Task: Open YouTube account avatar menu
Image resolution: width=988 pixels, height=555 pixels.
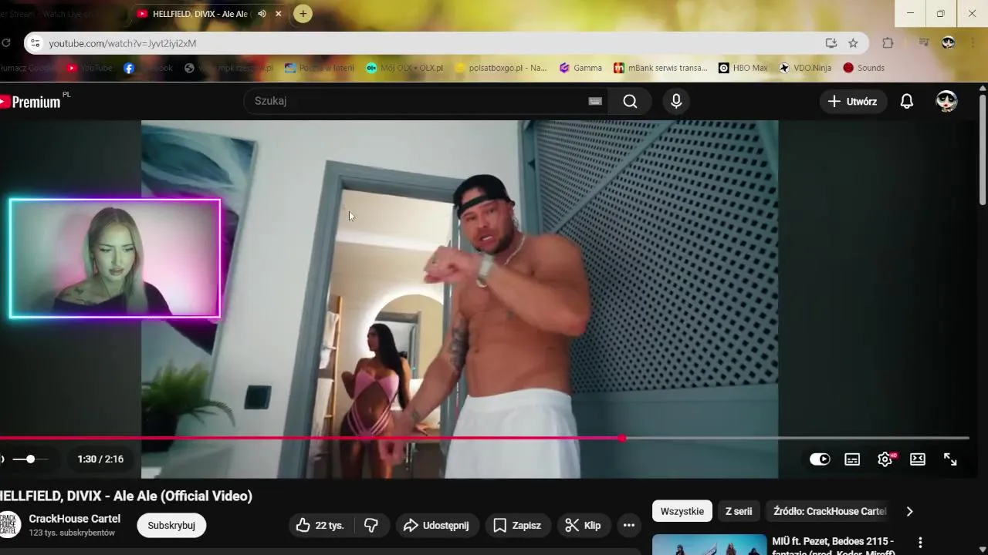Action: [x=946, y=101]
